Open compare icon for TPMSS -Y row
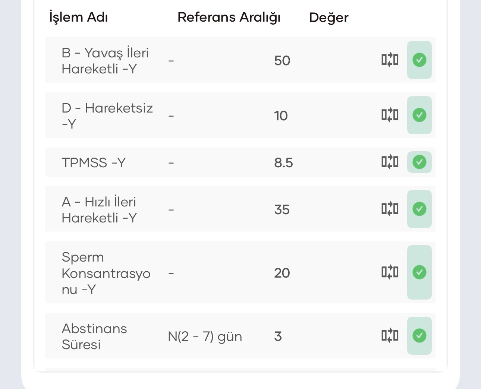 point(390,162)
